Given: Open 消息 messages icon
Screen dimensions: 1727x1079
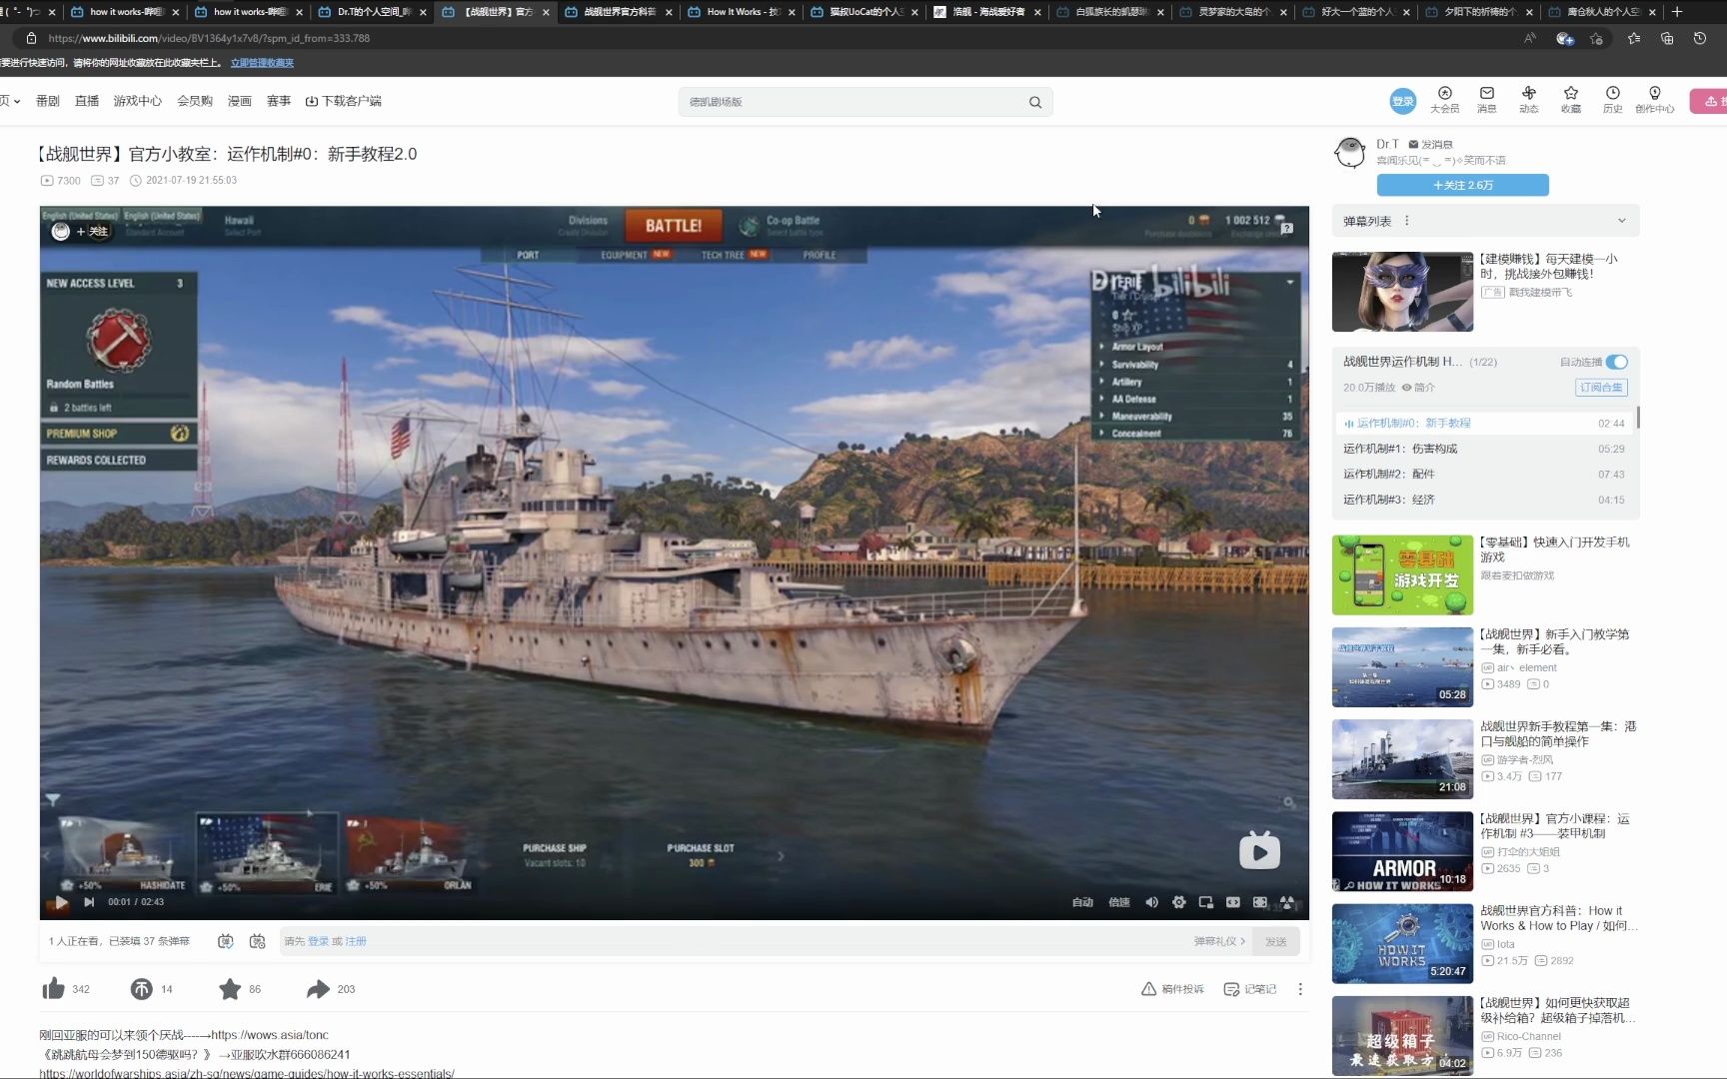Looking at the screenshot, I should tap(1487, 100).
